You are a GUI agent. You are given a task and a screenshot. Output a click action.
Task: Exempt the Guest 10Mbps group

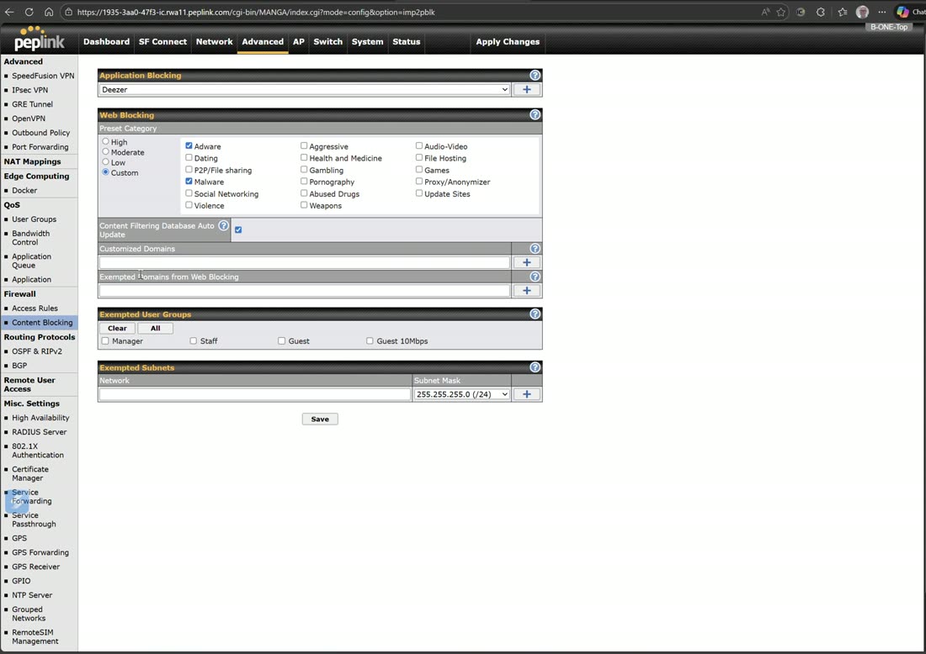click(370, 340)
